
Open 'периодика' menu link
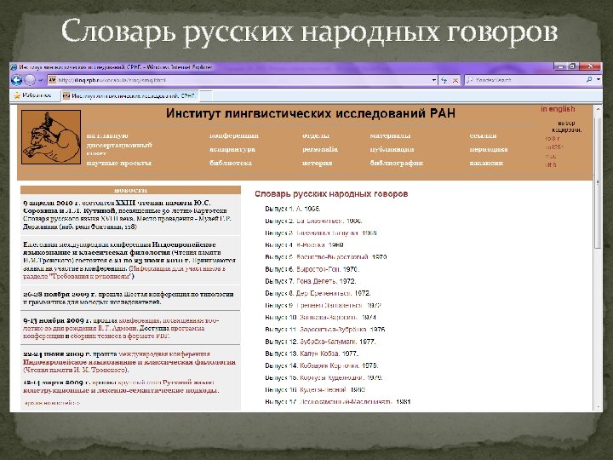tap(489, 149)
